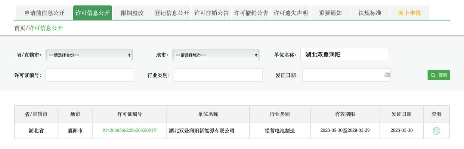Click the 发证日期 column header in table
The image size is (464, 149).
point(402,114)
